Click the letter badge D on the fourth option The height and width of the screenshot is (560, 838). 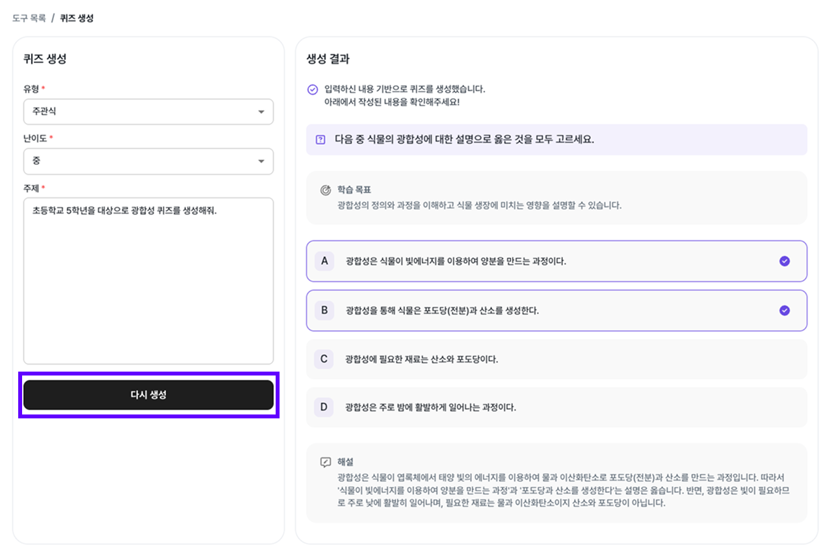(x=323, y=407)
